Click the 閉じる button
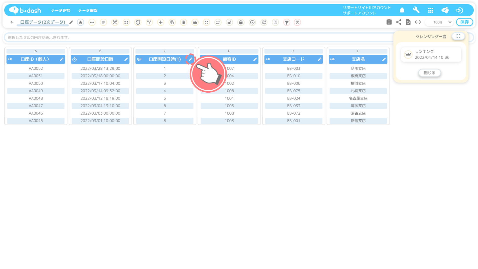The image size is (478, 269). click(x=429, y=73)
